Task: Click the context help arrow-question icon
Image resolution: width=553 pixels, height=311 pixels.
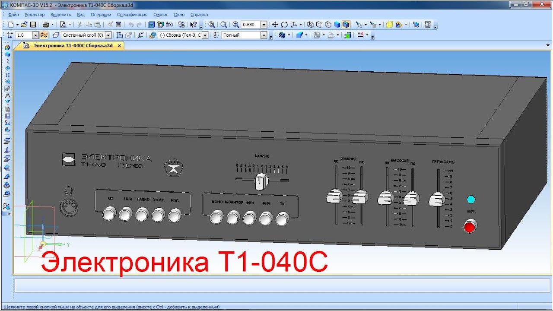Action: pyautogui.click(x=194, y=25)
